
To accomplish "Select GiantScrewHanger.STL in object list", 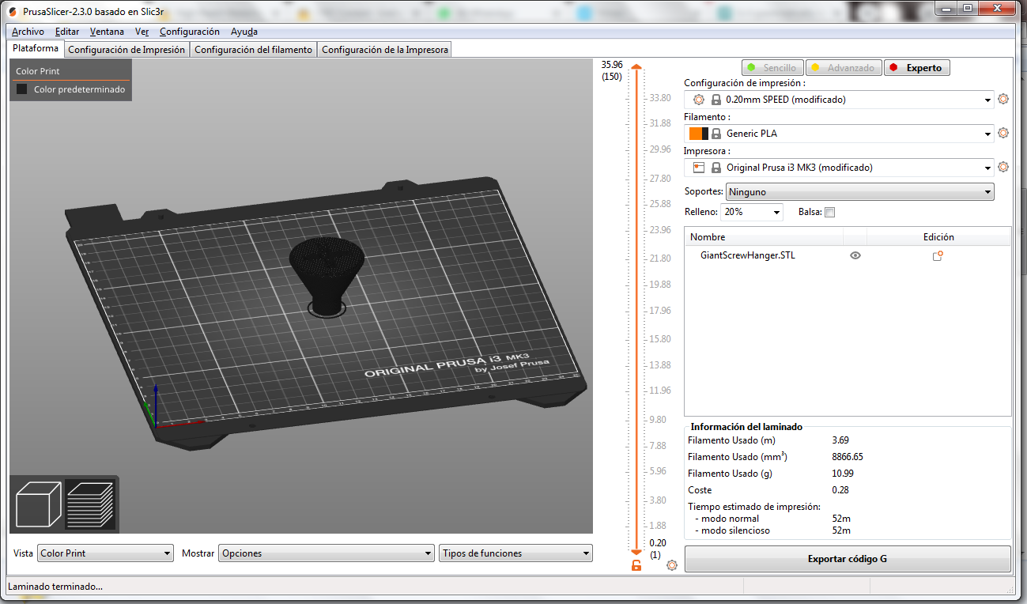I will tap(747, 256).
